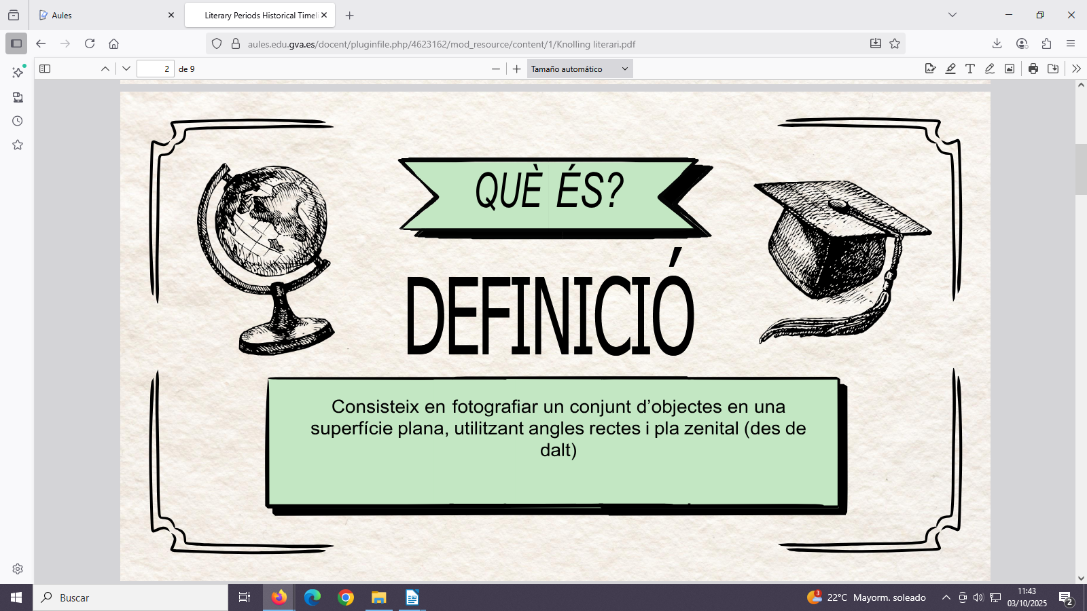This screenshot has width=1087, height=611.
Task: Save the PDF document
Action: pos(1052,68)
